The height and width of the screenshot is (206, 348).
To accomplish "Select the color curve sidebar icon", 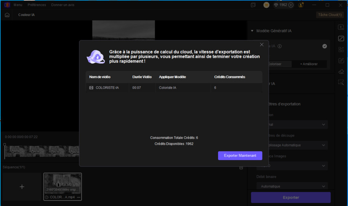I will click(x=341, y=39).
